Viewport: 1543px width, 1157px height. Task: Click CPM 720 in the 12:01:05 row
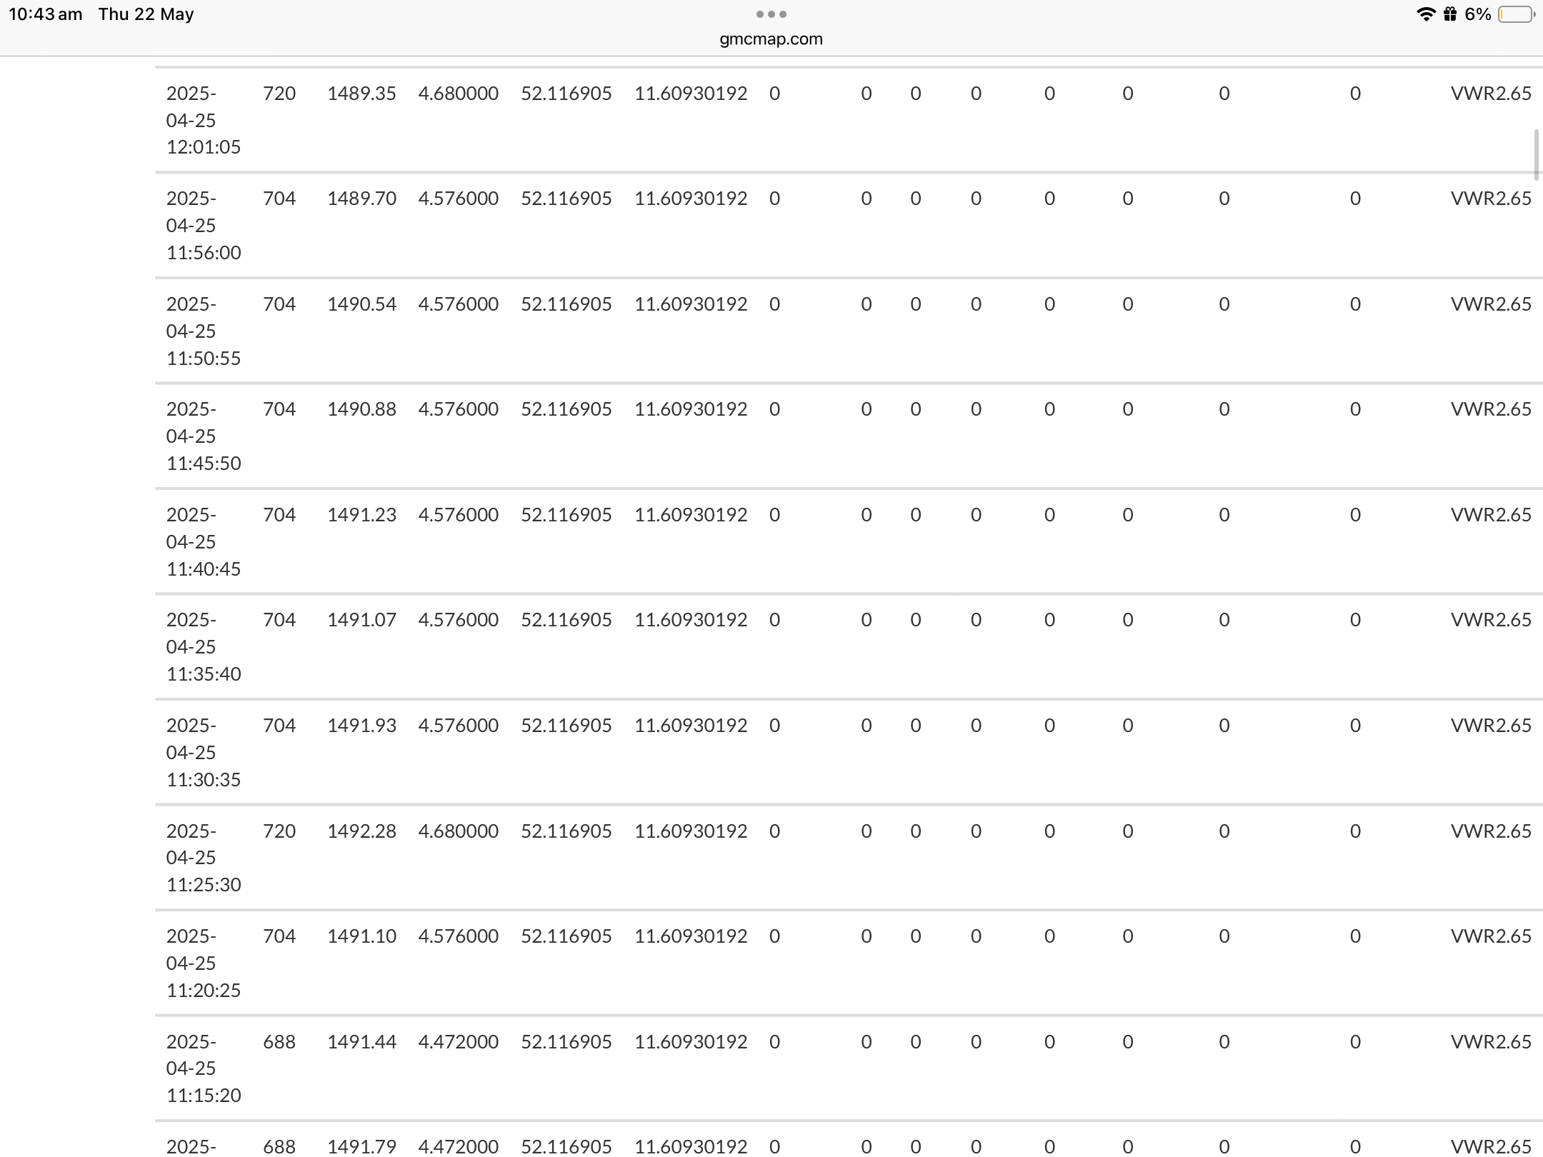pos(279,94)
